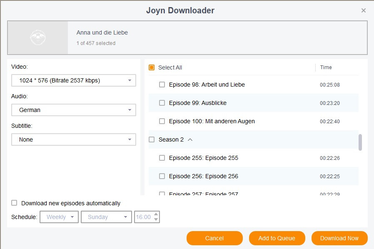Viewport: 374px width, 249px height.
Task: Check Episode 100: Mit anderen Augen
Action: tap(162, 122)
